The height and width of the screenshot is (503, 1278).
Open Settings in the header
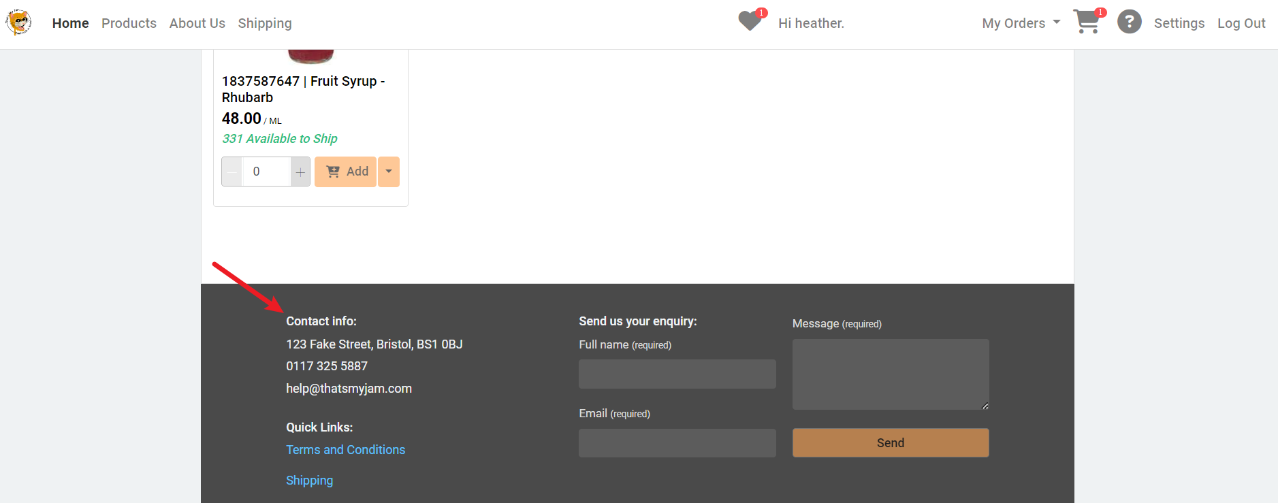tap(1179, 23)
